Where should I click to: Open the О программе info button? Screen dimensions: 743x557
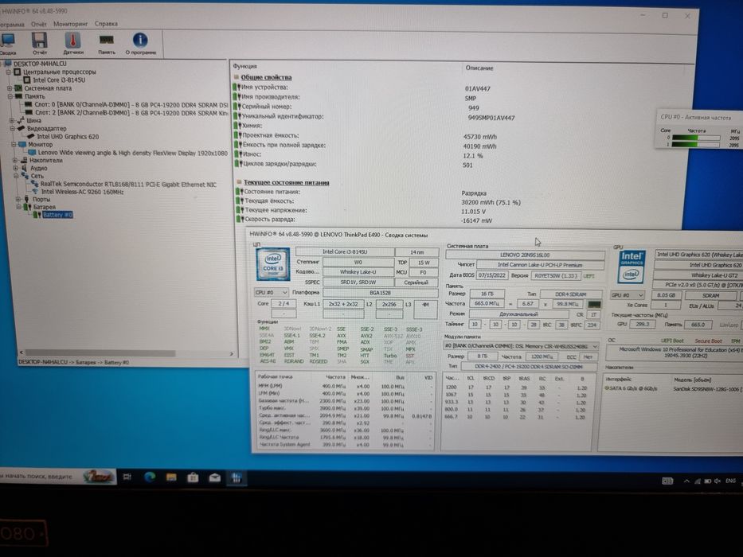coord(140,44)
